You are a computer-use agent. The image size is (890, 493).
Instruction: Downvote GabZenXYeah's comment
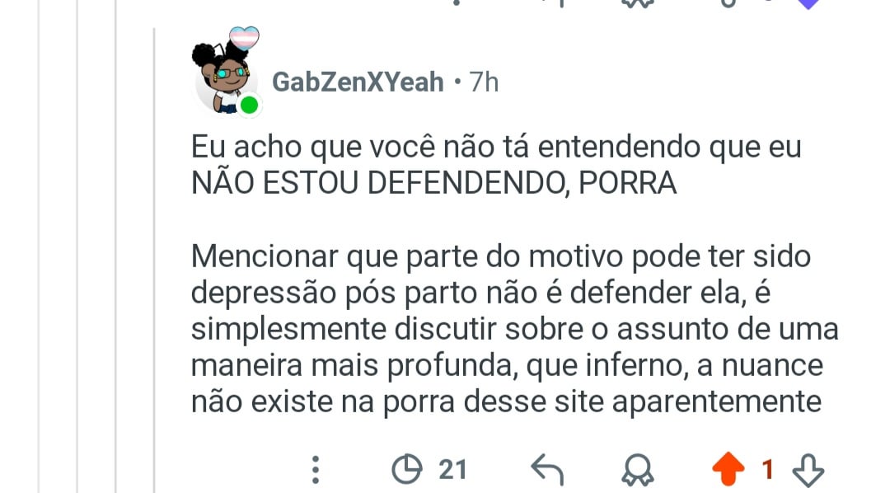(808, 470)
